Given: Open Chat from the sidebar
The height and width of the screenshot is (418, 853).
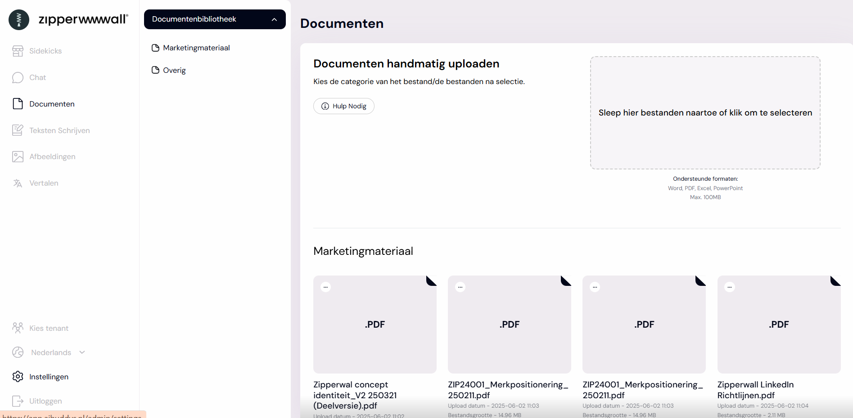Looking at the screenshot, I should point(38,77).
